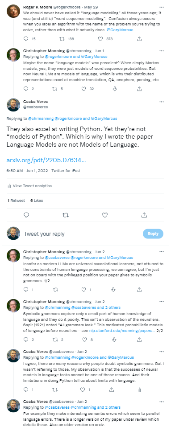Toggle like on Manning's 1/2 reply tweet
175x431 pixels.
tap(84, 289)
